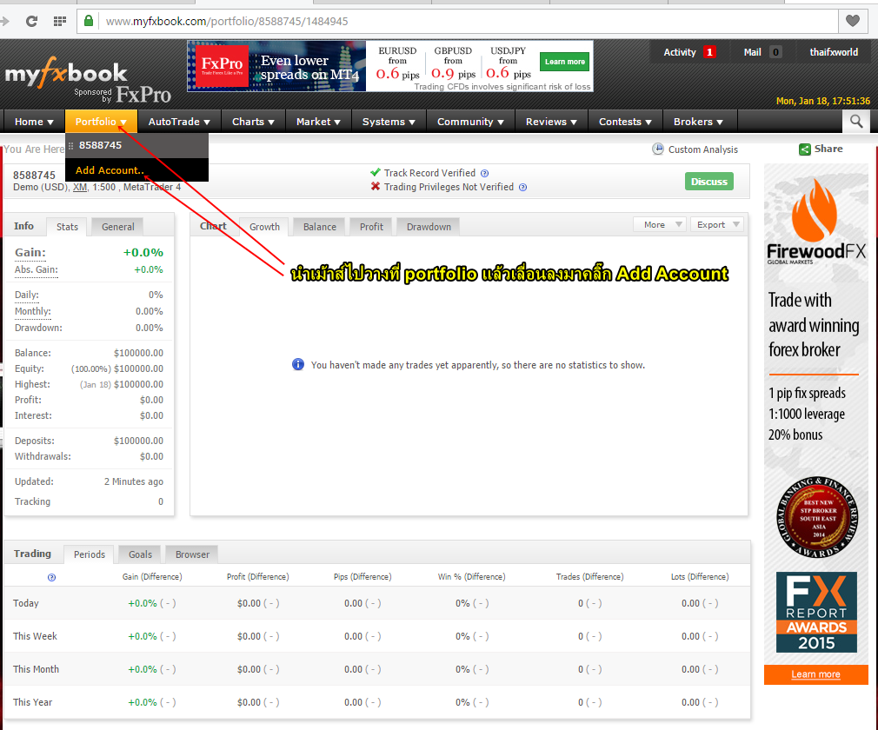Open Custom Analysis clock icon
This screenshot has width=878, height=730.
click(658, 149)
